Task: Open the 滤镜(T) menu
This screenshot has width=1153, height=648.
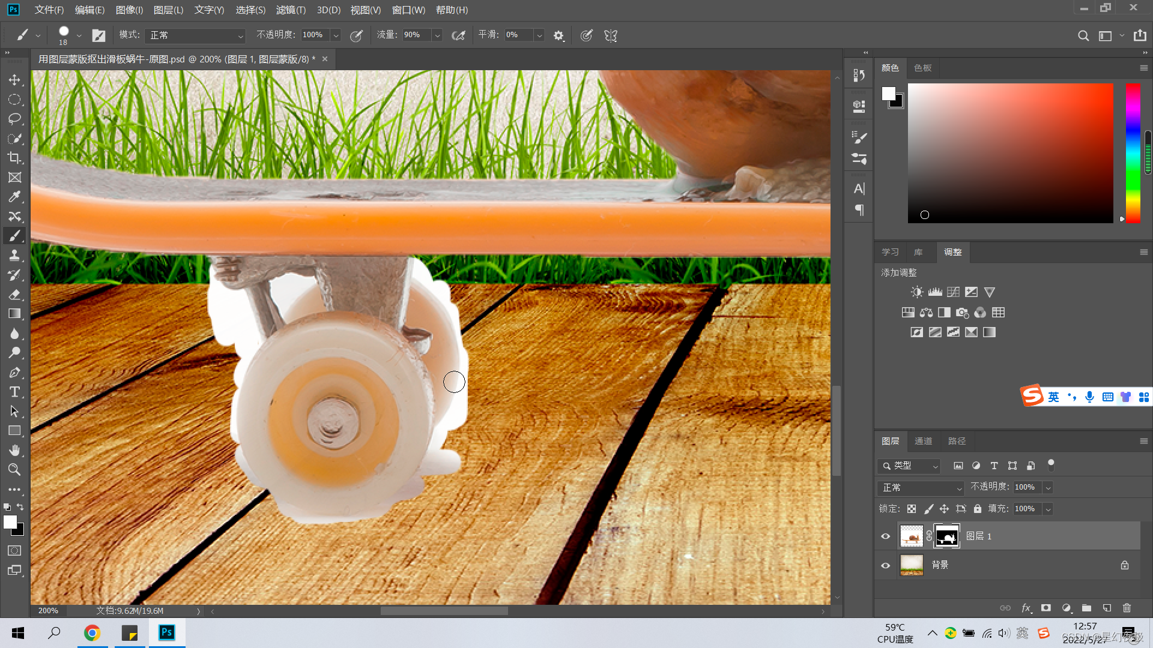Action: [x=291, y=10]
